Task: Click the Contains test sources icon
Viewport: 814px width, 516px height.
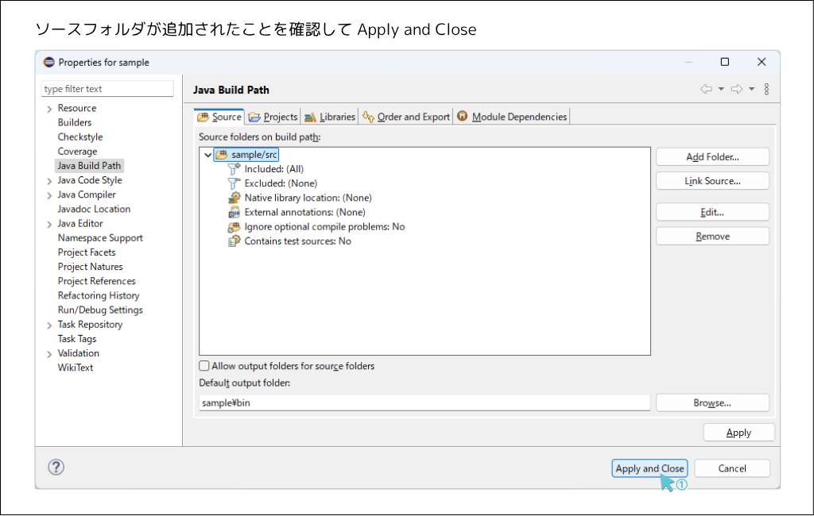Action: tap(234, 241)
